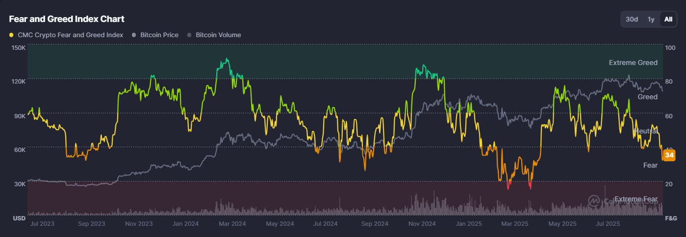Click the Mar 2025 date axis label
This screenshot has height=237, width=686.
(x=515, y=224)
